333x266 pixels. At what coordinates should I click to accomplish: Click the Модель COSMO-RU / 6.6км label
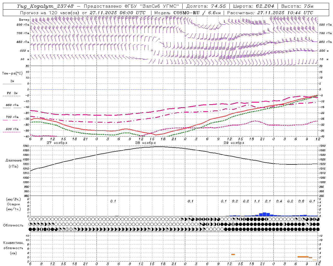tap(187, 13)
